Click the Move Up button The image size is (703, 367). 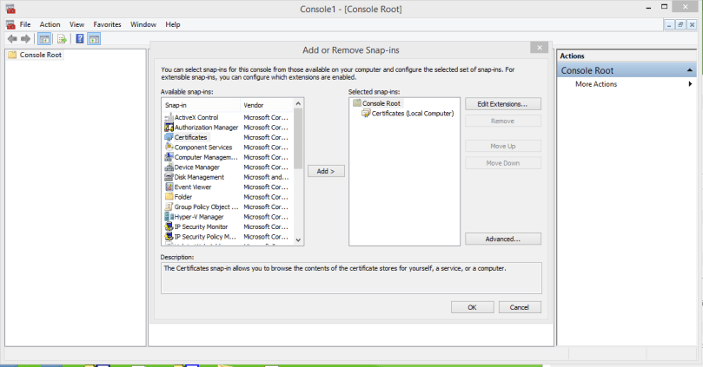tap(502, 147)
